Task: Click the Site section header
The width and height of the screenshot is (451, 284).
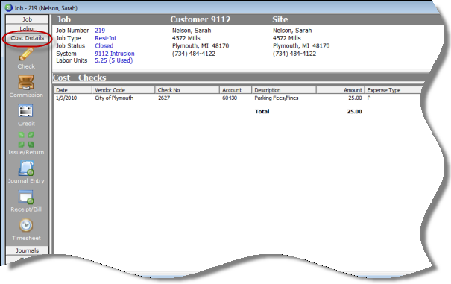Action: (280, 19)
